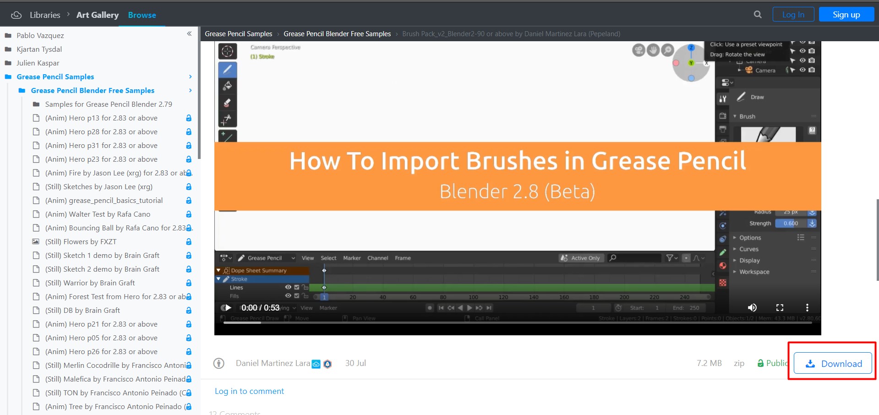Click the sidebar vertical scrollbar

(199, 94)
